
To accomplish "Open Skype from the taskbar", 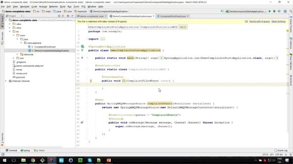I will click(90, 160).
